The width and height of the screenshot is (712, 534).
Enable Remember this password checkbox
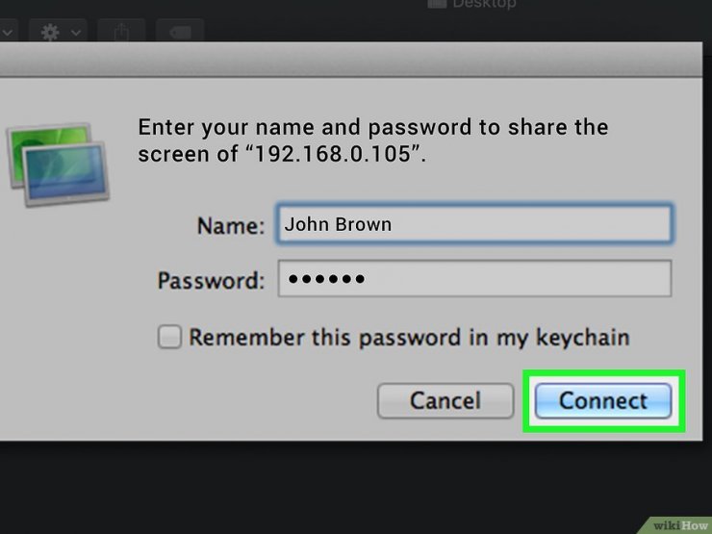point(170,338)
